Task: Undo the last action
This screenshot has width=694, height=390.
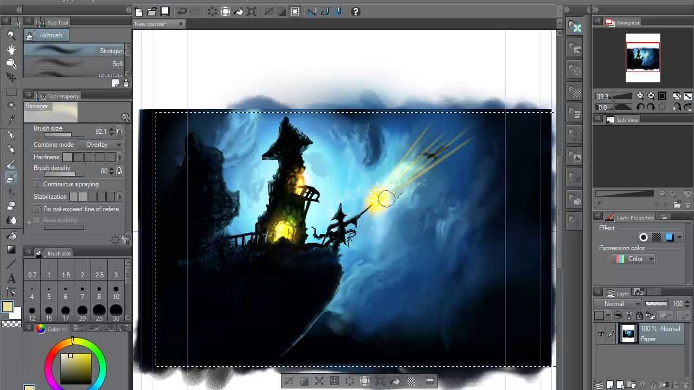Action: point(182,11)
